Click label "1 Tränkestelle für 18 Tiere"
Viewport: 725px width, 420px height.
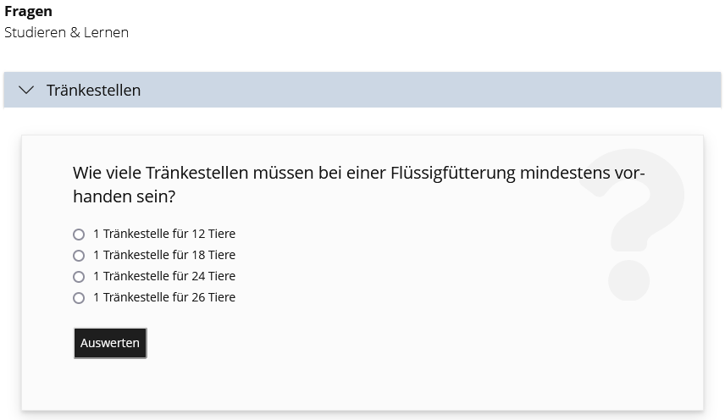click(164, 255)
